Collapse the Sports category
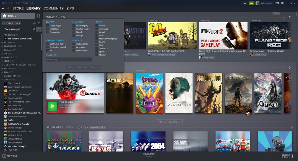This screenshot has height=161, width=298. click(2, 80)
